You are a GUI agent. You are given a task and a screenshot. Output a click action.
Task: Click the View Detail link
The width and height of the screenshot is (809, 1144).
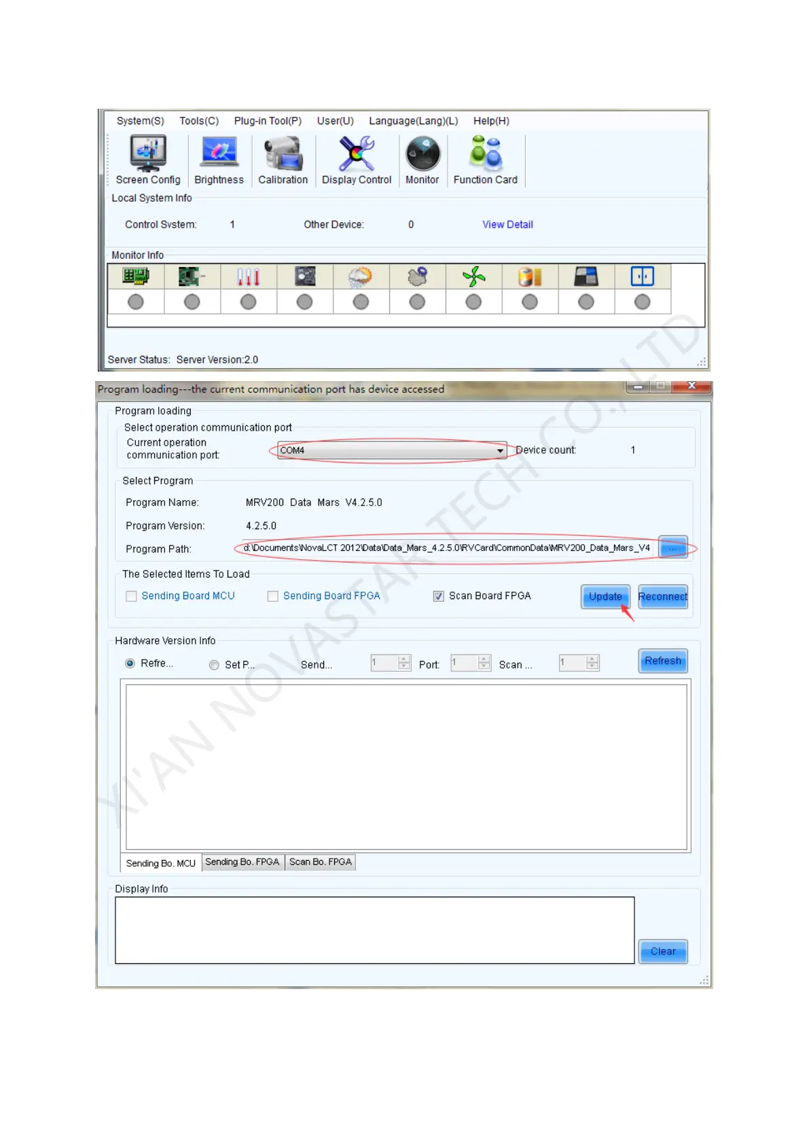(x=507, y=225)
